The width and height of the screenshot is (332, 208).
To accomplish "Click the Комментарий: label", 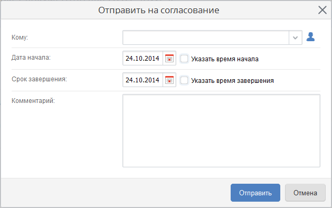I will [33, 101].
